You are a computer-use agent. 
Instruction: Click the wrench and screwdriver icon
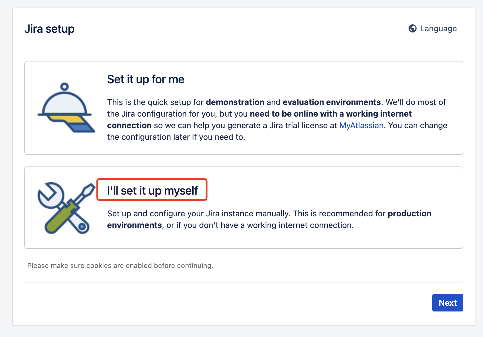point(66,208)
